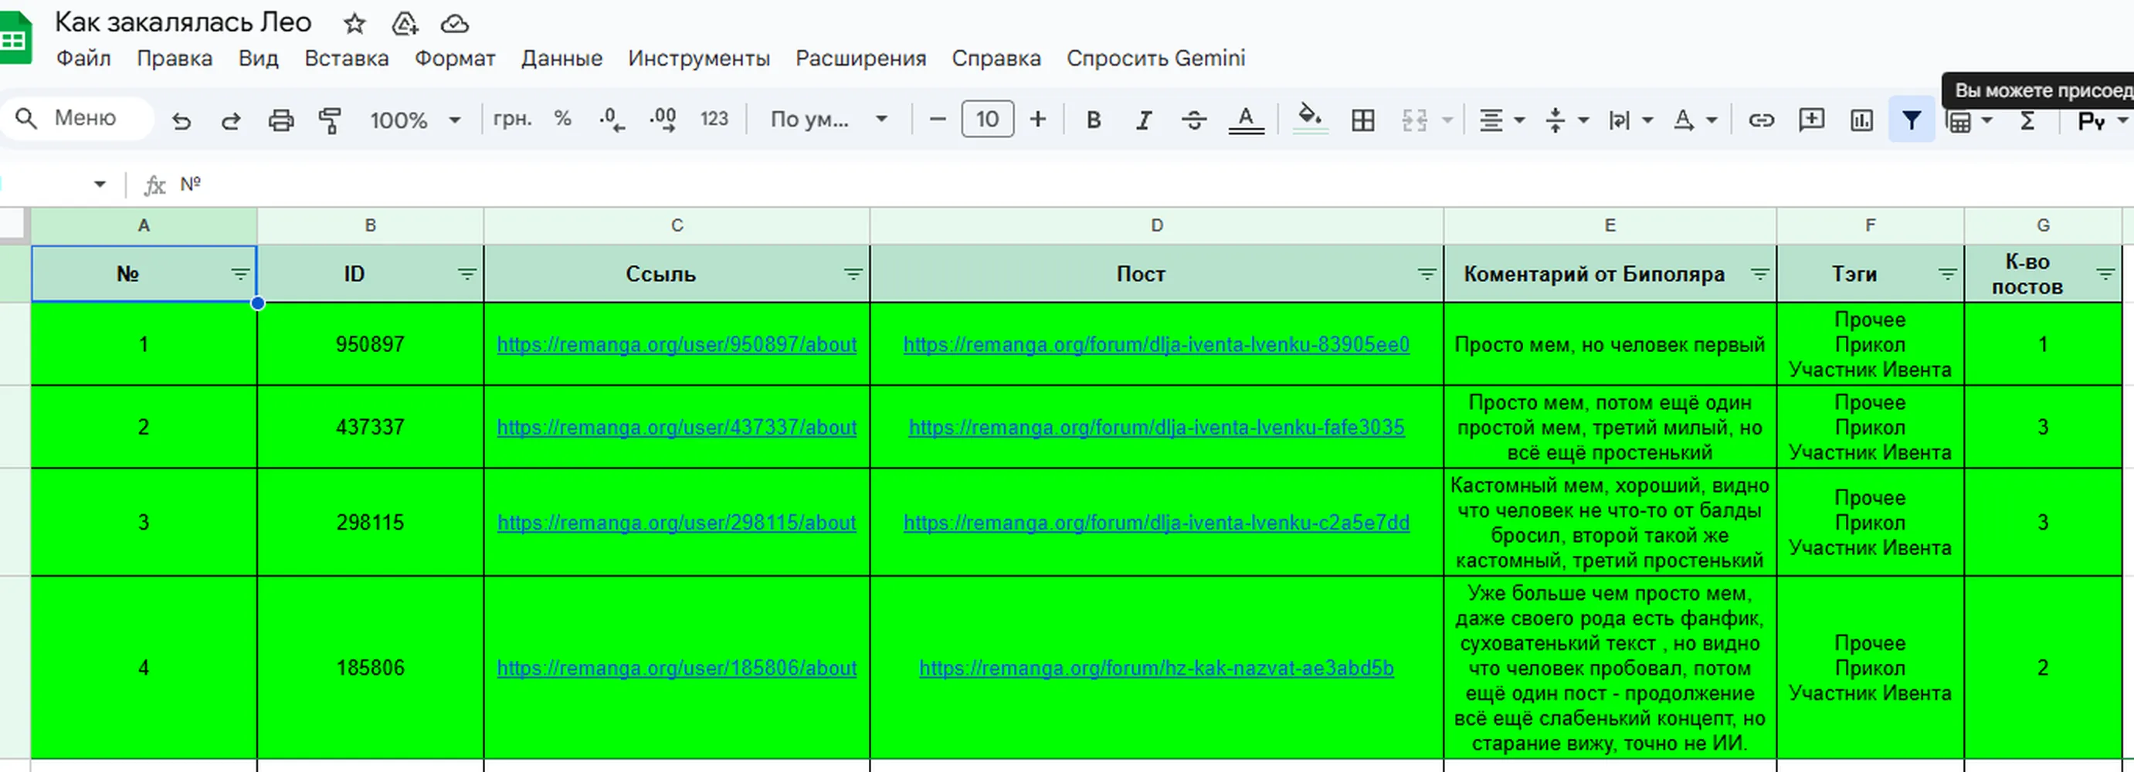Image resolution: width=2134 pixels, height=772 pixels.
Task: Open the Расширения menu
Action: 860,58
